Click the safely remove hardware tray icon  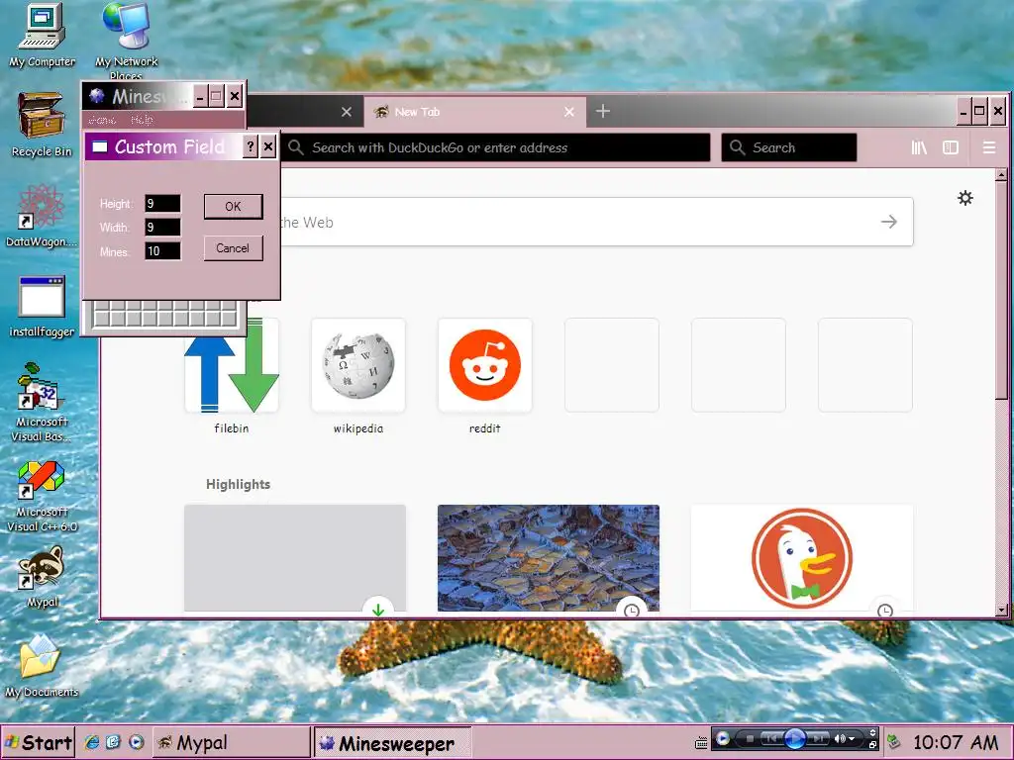click(x=894, y=742)
